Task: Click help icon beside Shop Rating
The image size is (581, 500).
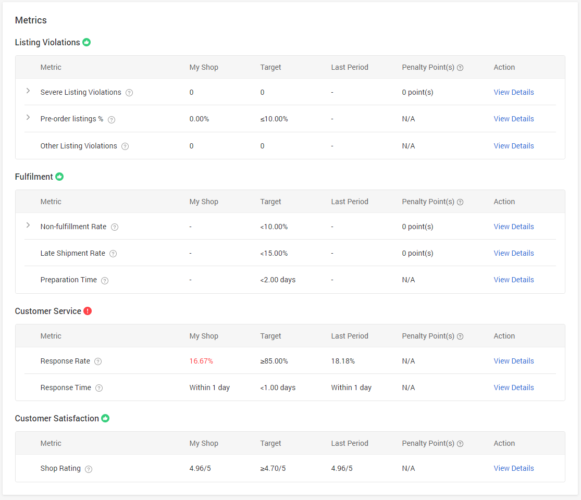Action: point(88,469)
